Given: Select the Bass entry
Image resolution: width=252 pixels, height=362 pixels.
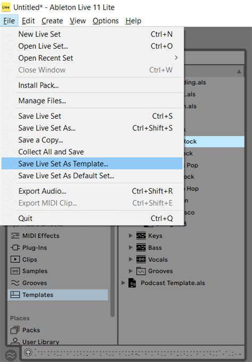Looking at the screenshot, I should click(x=155, y=248).
